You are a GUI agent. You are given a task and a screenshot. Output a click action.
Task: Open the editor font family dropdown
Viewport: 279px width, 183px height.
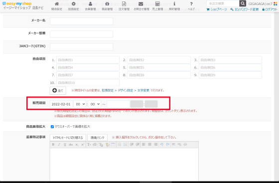click(89, 145)
